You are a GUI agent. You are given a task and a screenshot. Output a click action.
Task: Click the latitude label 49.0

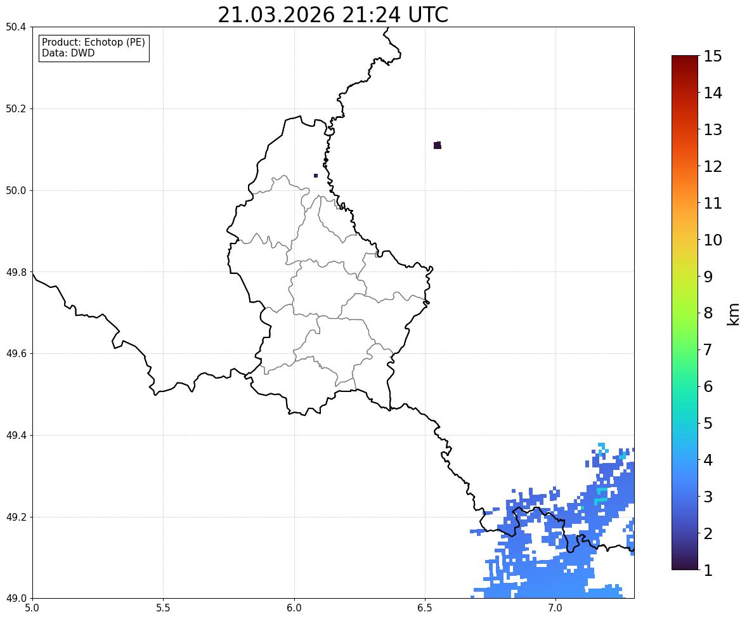click(16, 599)
